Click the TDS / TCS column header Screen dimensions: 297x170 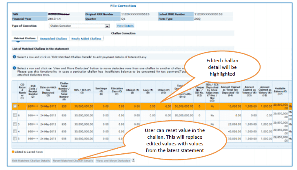tap(82, 90)
